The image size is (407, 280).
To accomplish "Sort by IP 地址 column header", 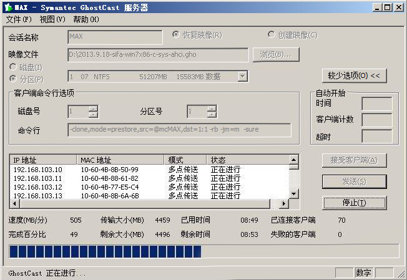I will [x=43, y=160].
